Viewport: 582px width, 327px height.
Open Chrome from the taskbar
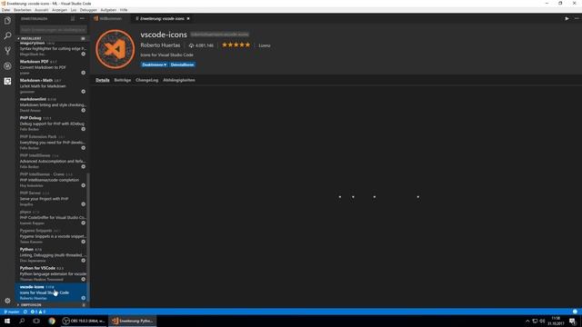tap(52, 321)
